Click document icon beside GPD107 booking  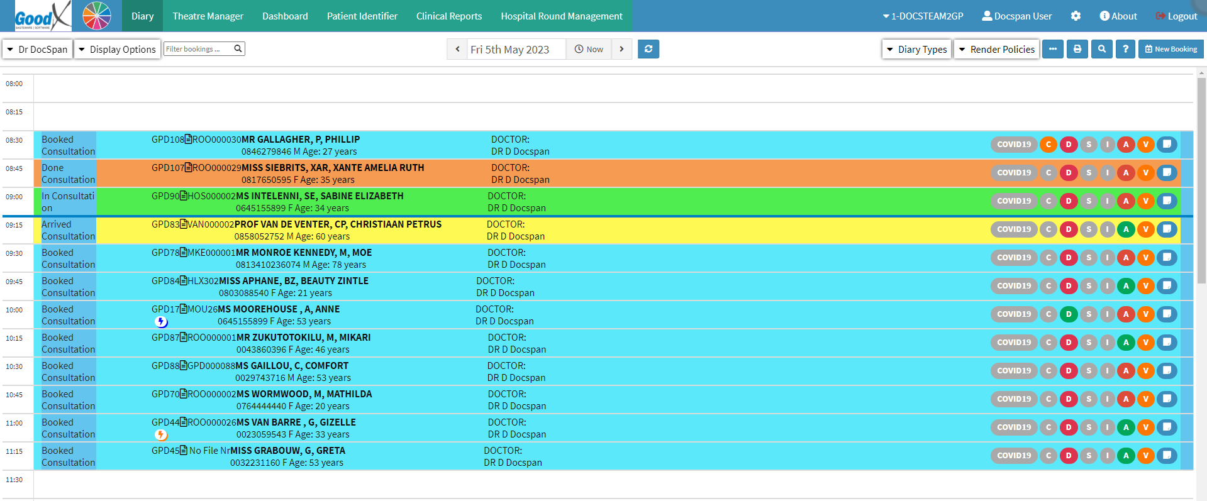point(188,168)
